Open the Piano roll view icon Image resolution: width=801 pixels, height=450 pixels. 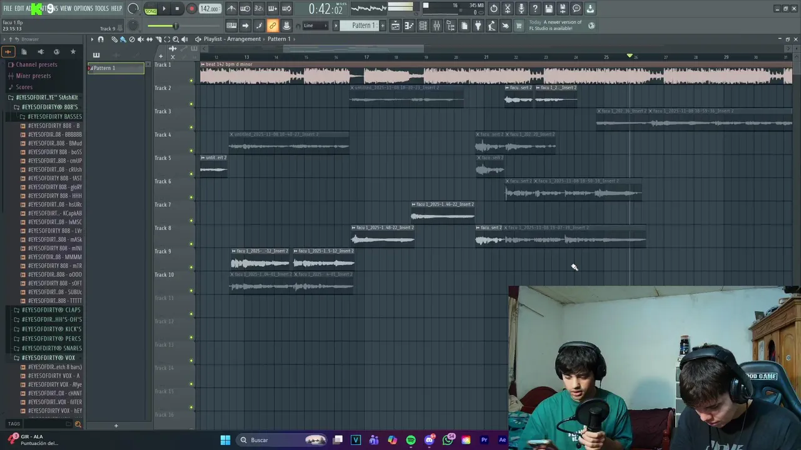click(x=409, y=26)
